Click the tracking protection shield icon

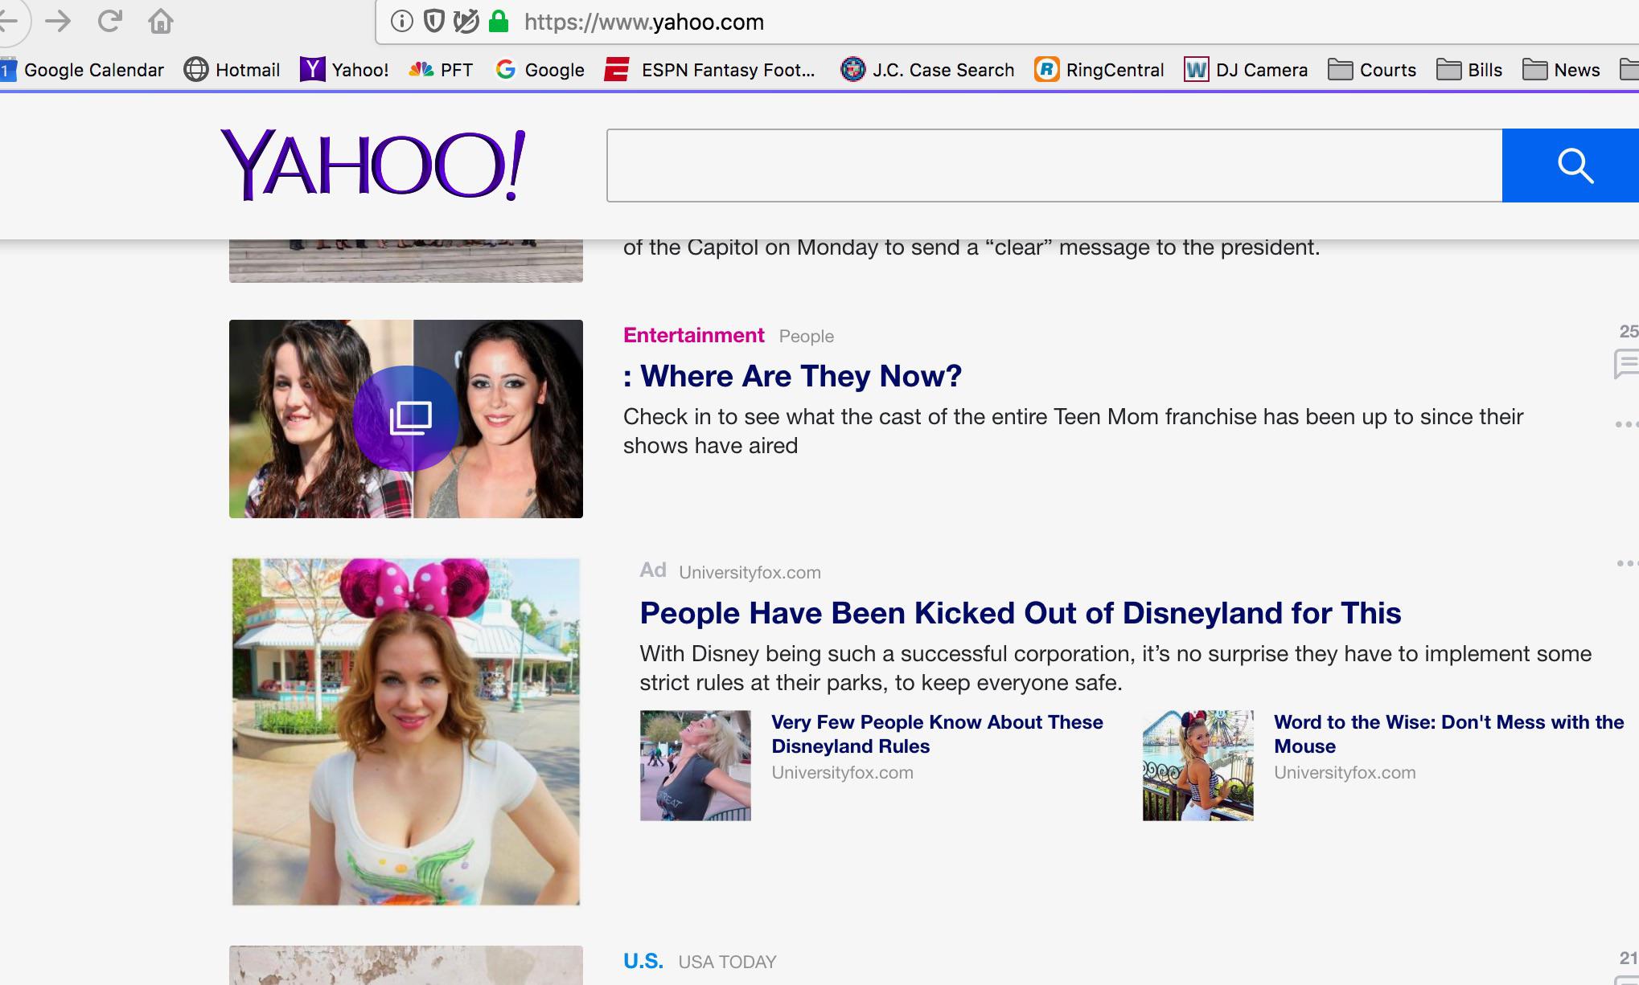(433, 20)
